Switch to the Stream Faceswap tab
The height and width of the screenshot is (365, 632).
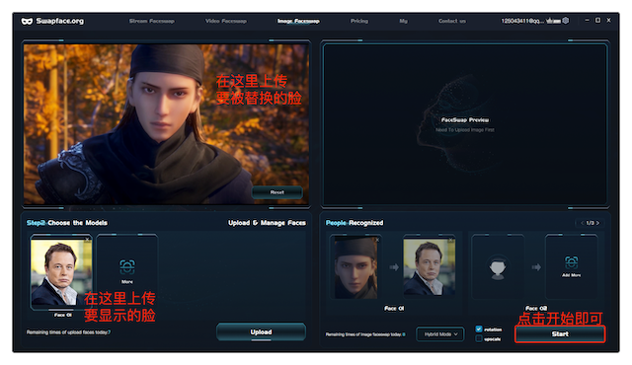[x=151, y=21]
